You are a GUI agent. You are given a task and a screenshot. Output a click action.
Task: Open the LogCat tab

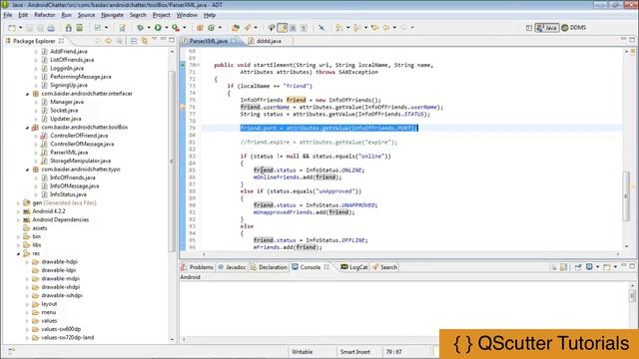[354, 267]
